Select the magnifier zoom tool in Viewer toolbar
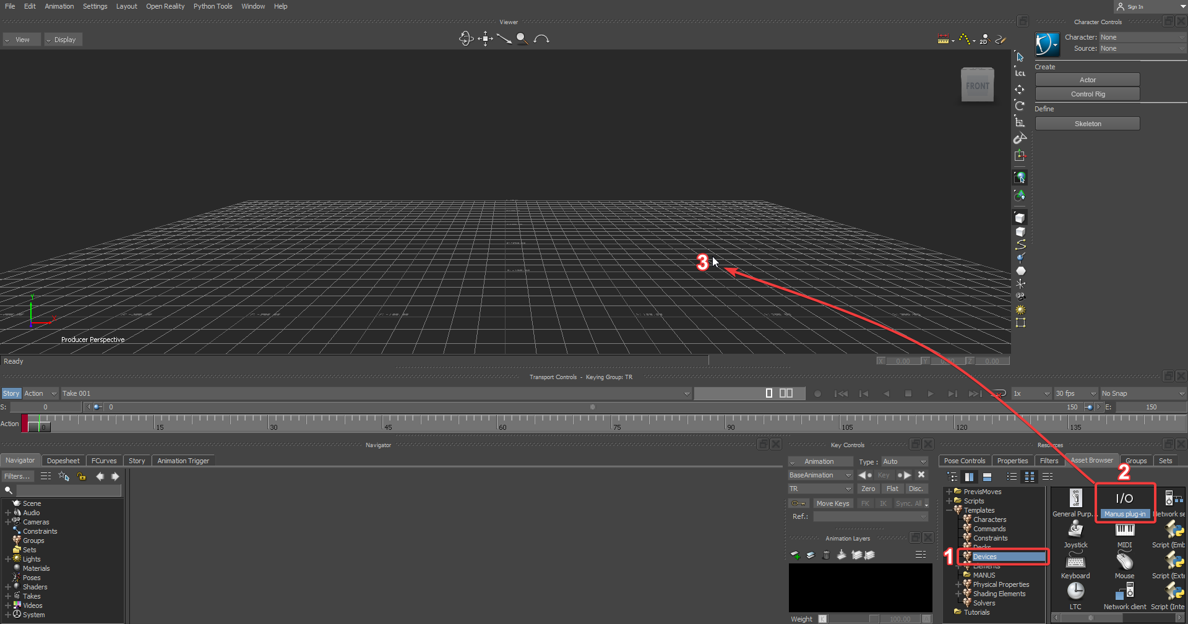 (x=522, y=39)
